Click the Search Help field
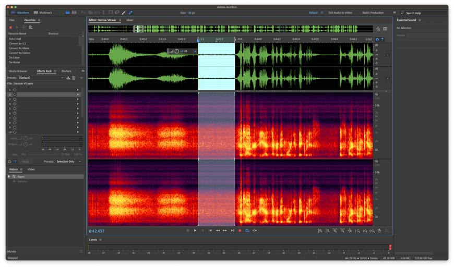The image size is (454, 267). (x=423, y=13)
